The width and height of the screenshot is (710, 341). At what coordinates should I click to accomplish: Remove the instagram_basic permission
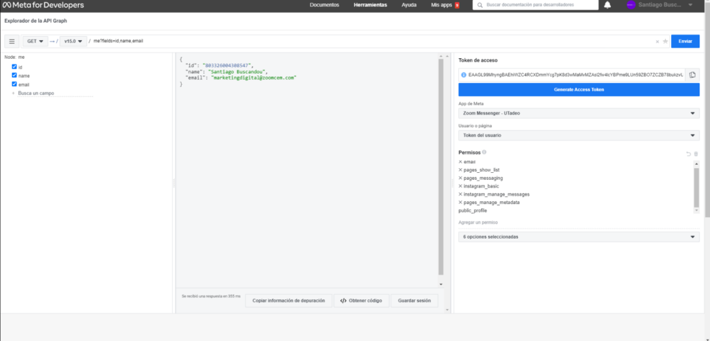(460, 186)
